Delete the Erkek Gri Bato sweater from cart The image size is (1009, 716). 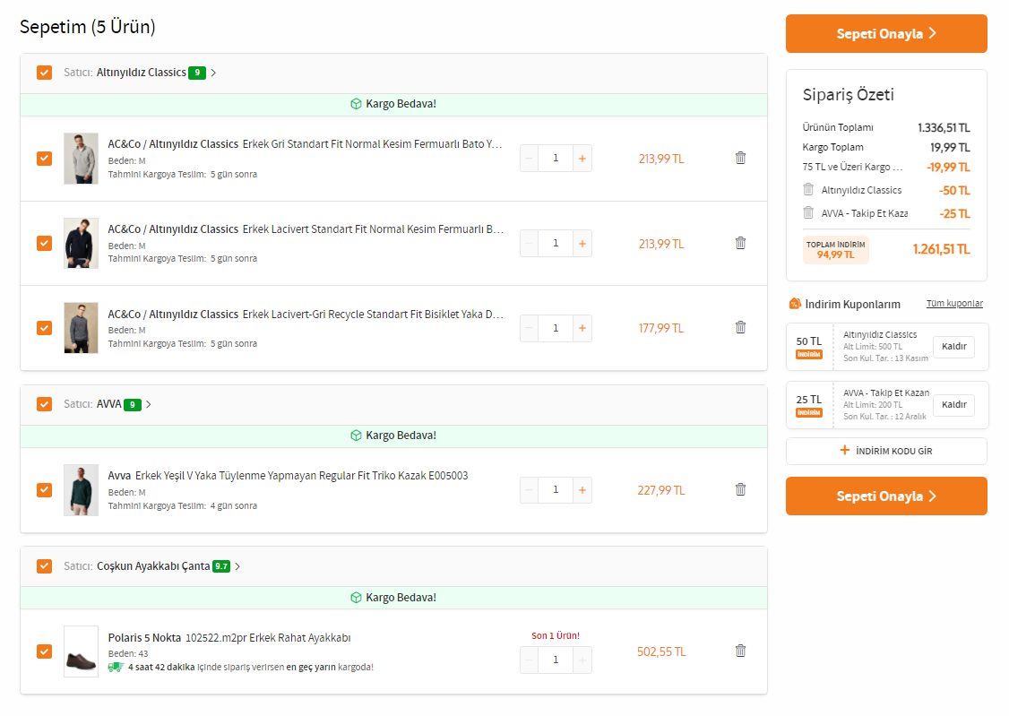tap(741, 158)
